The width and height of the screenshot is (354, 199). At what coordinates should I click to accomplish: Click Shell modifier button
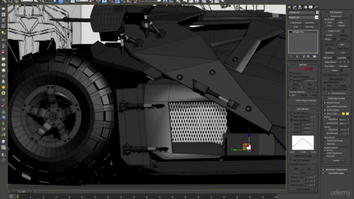click(296, 27)
